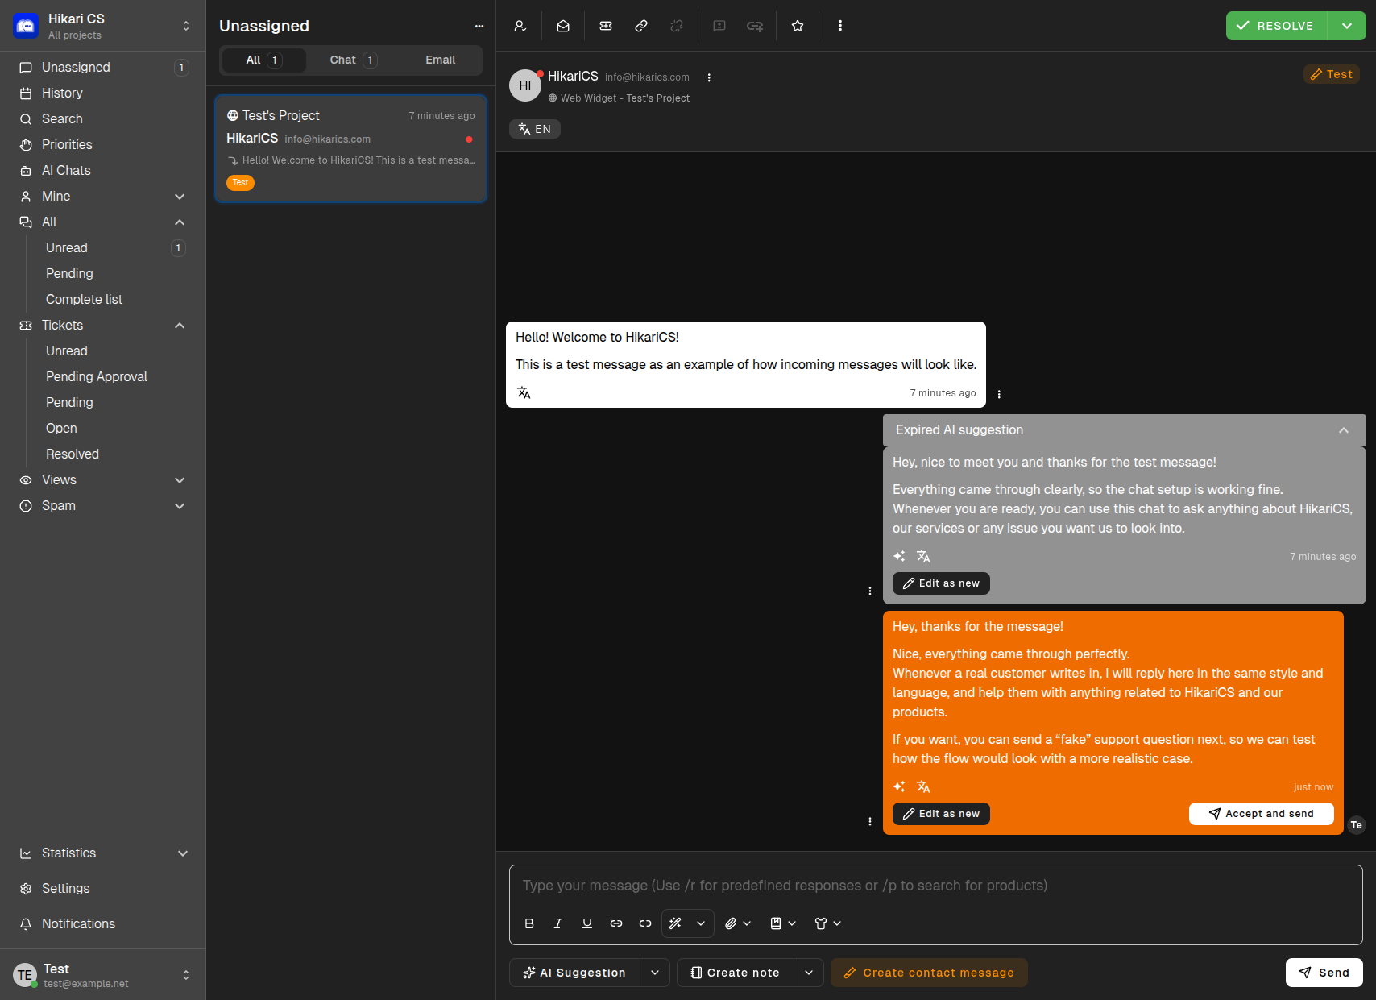
Task: Click Edit as new on expired suggestion
Action: [x=941, y=583]
